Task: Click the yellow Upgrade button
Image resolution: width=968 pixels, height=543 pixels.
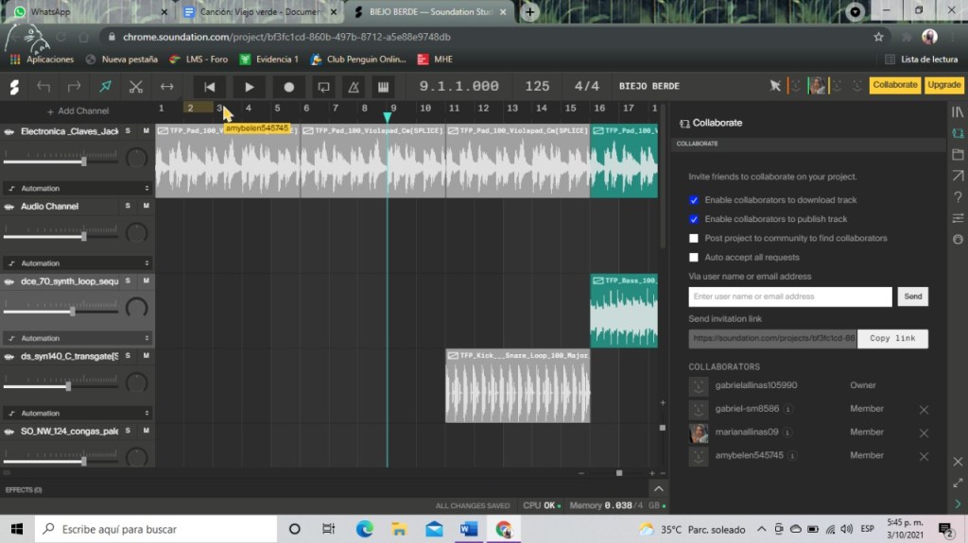Action: tap(943, 85)
